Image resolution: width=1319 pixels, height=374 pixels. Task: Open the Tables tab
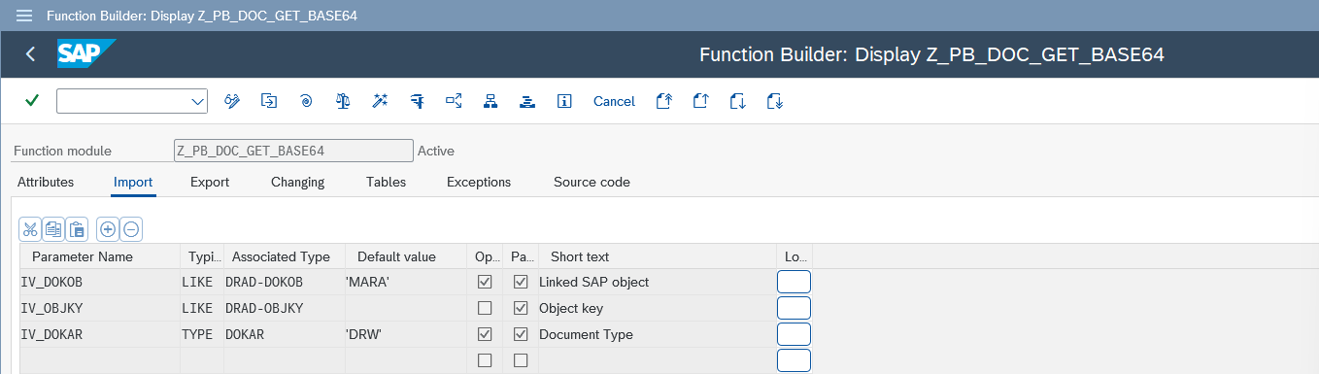(386, 182)
